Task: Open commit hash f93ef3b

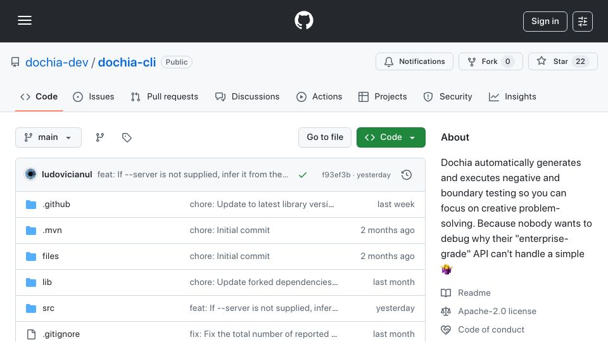Action: coord(336,175)
